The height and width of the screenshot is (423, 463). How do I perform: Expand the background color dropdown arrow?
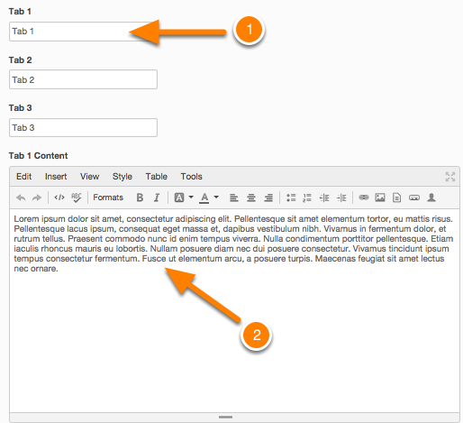click(x=191, y=198)
